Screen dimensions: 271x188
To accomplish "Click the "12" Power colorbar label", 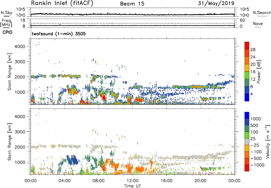I will 253,79.
